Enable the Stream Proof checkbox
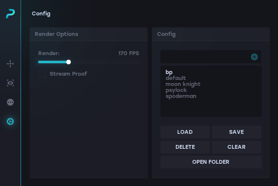The height and width of the screenshot is (186, 278). (42, 74)
